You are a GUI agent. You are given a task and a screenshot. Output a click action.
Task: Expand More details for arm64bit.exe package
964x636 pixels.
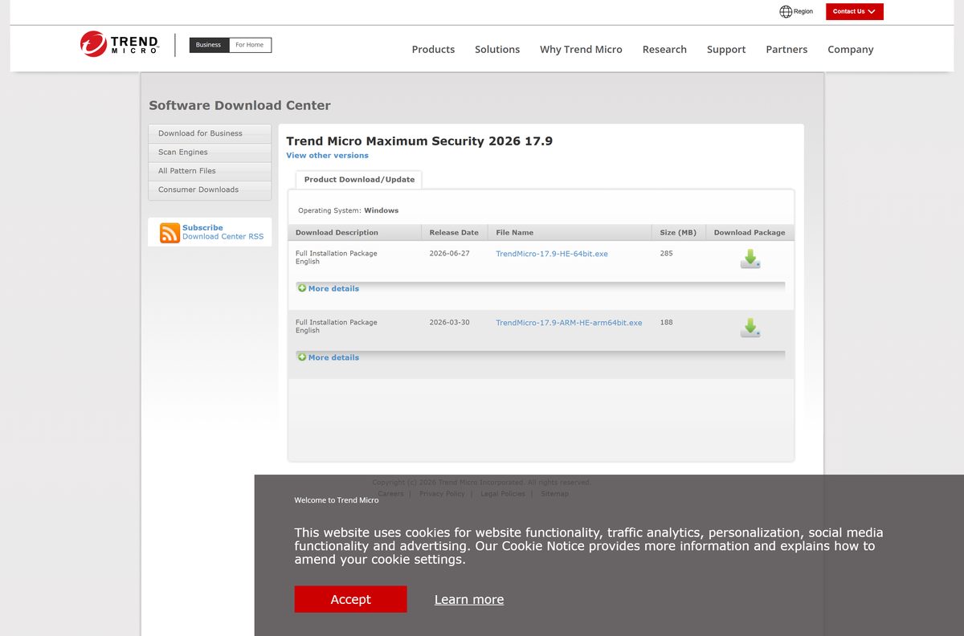click(329, 357)
